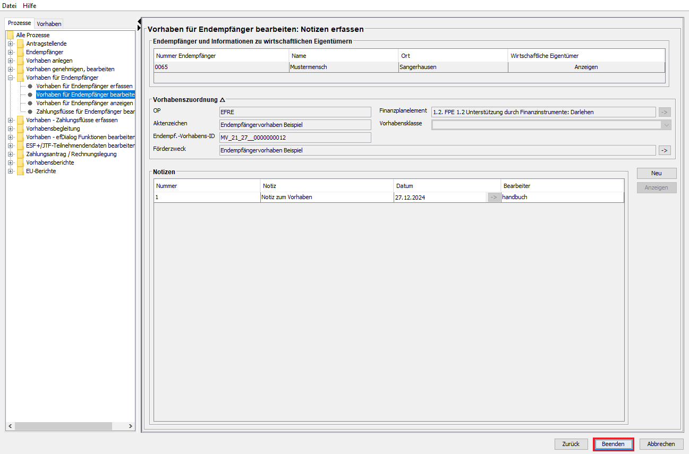Viewport: 689px width, 454px height.
Task: Click the Anzeigen button for Wirtschaftliche Eigentümer
Action: [x=586, y=67]
